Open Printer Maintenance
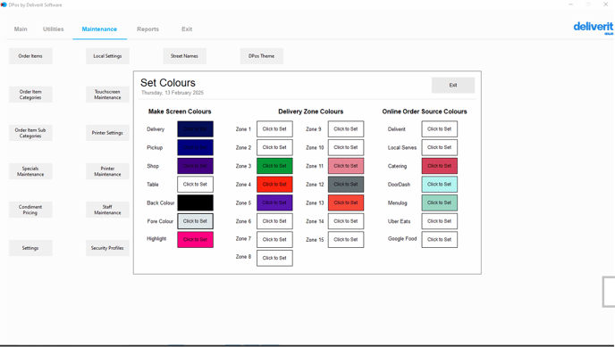 [x=107, y=171]
